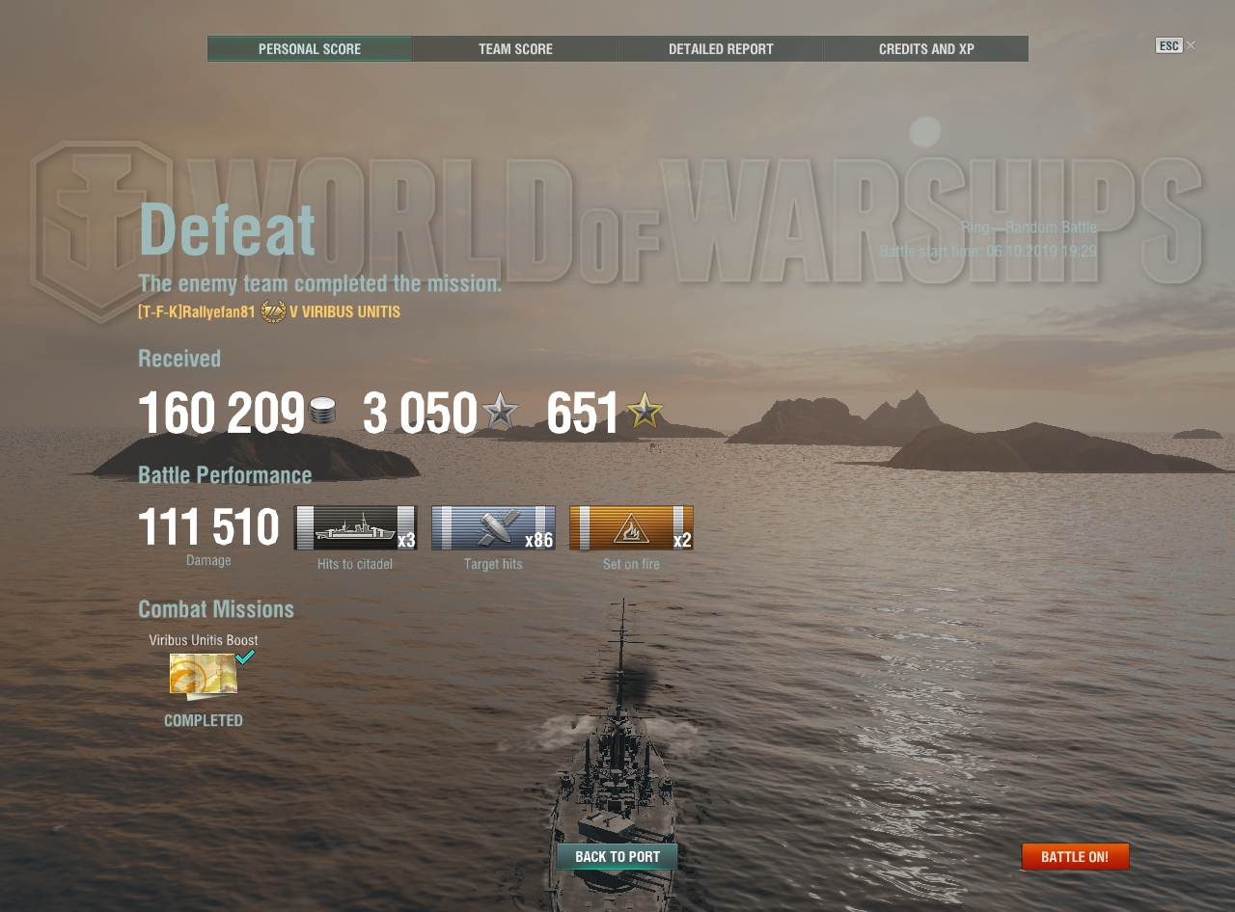Switch to the Team Score tab

[515, 49]
